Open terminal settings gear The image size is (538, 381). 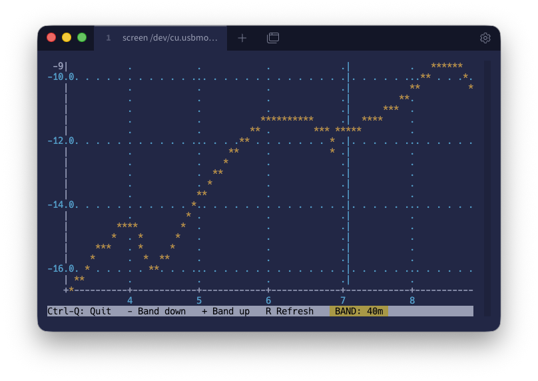pyautogui.click(x=485, y=38)
